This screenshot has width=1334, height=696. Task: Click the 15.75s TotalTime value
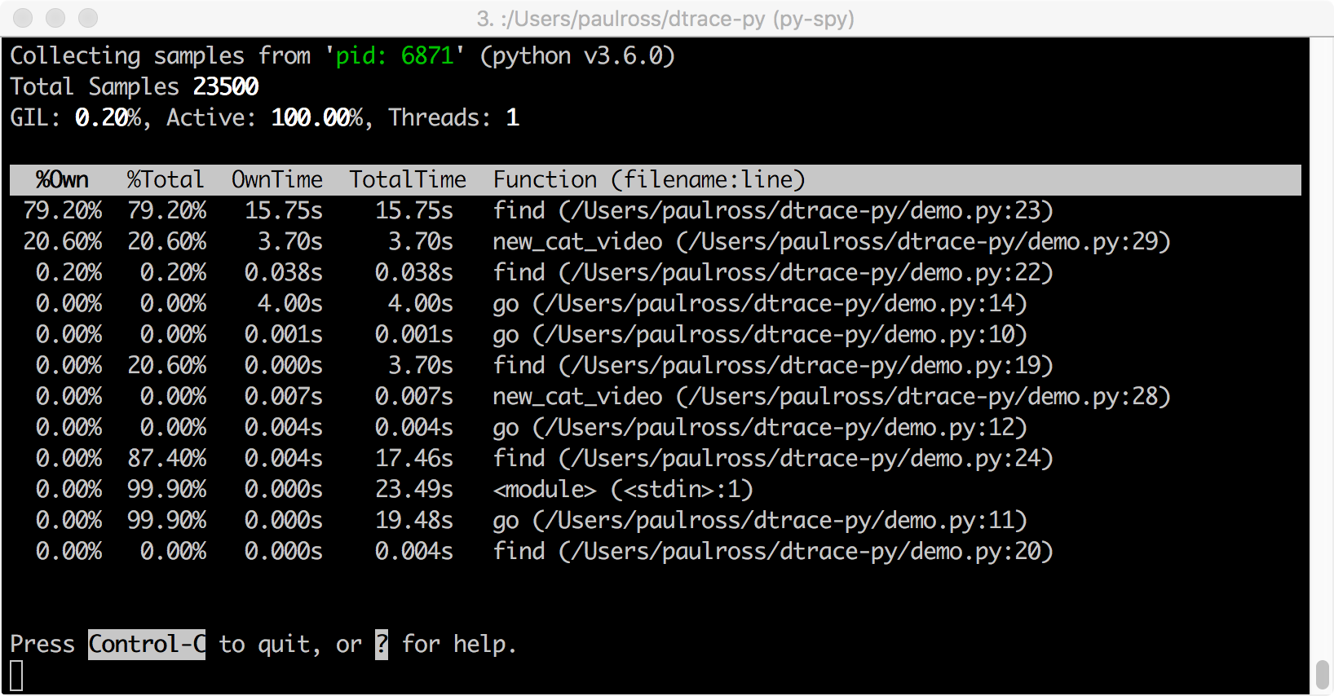coord(414,211)
